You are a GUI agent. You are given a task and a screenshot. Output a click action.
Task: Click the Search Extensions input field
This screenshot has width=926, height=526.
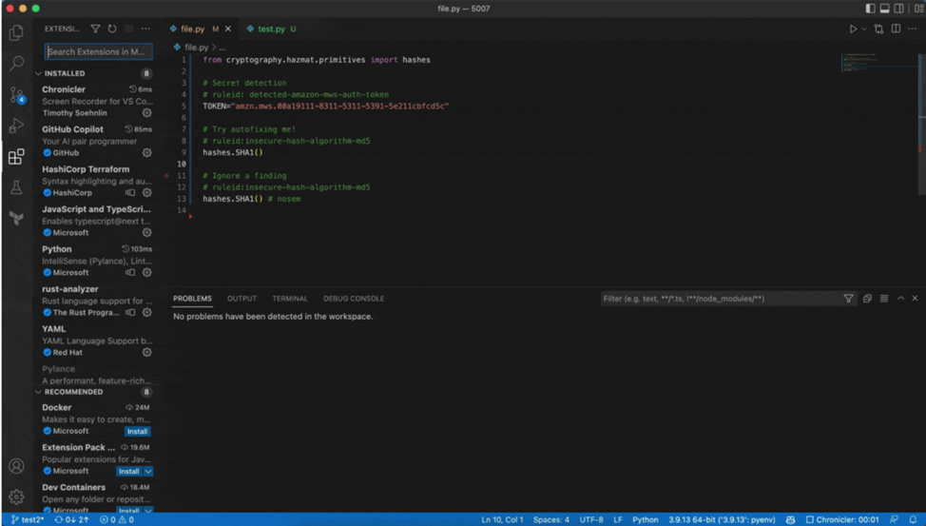pyautogui.click(x=97, y=52)
